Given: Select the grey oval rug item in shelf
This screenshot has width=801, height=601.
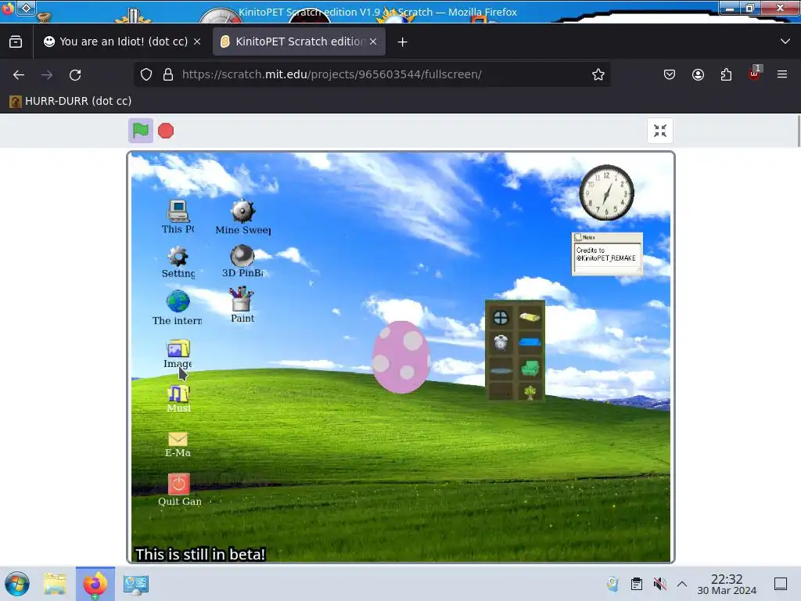Looking at the screenshot, I should (501, 370).
